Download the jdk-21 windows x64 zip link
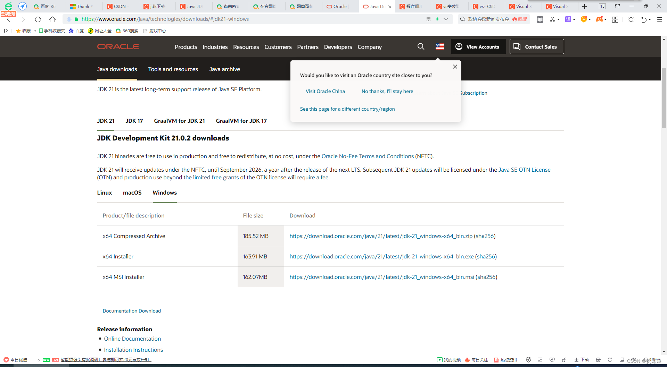This screenshot has height=367, width=667. [x=381, y=236]
